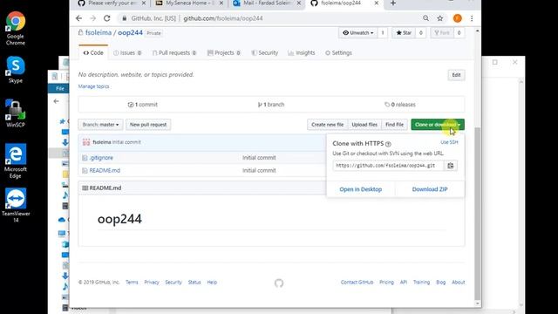558x314 pixels.
Task: Open Chrome three-dot menu
Action: pos(472,18)
